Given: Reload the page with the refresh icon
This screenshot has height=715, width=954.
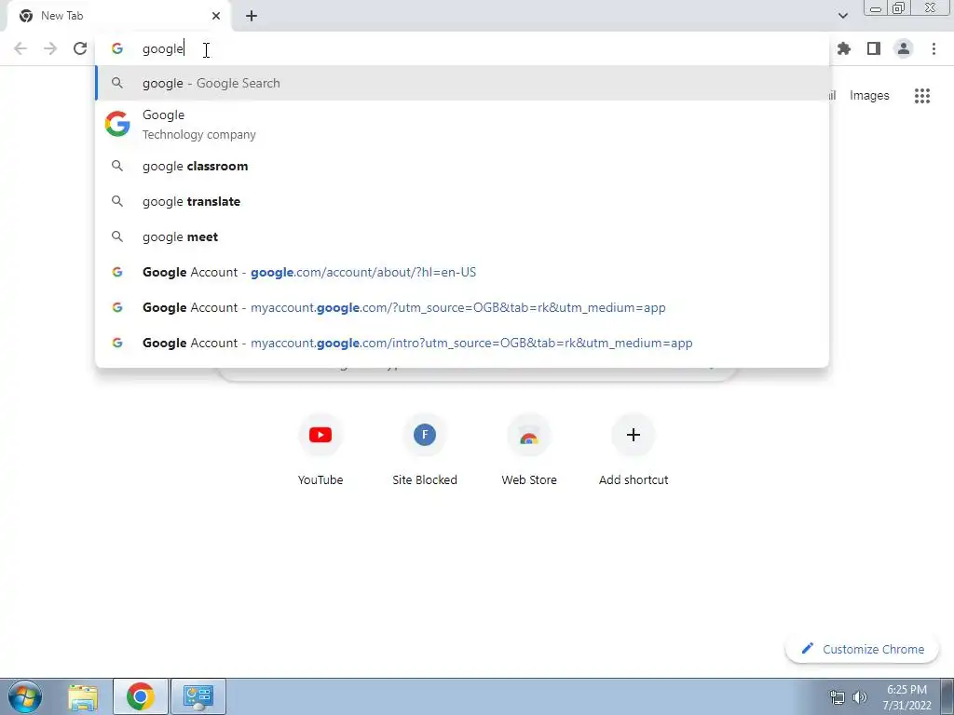Looking at the screenshot, I should click(x=80, y=48).
